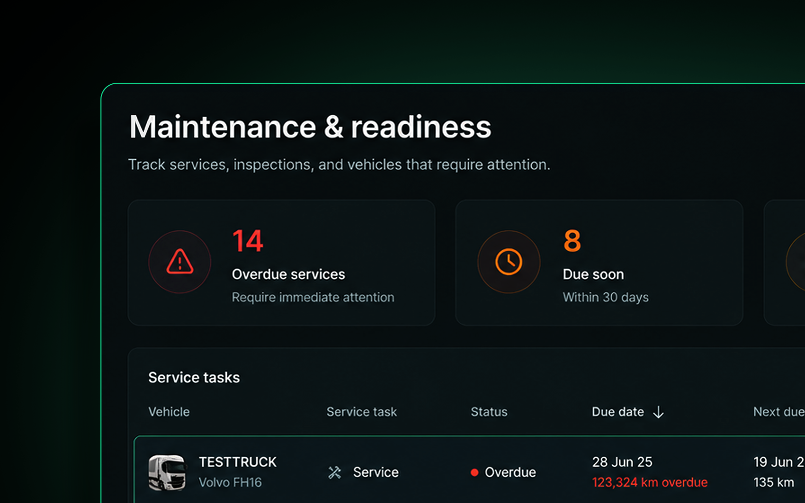Click the number 8 due soon count
Screen dimensions: 805x503
tap(572, 241)
